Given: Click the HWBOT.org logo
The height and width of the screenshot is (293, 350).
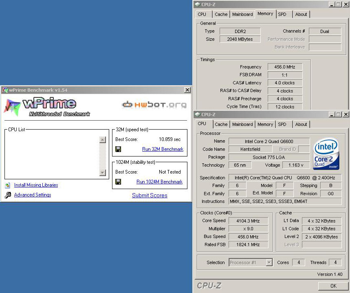Looking at the screenshot, I should coord(154,104).
